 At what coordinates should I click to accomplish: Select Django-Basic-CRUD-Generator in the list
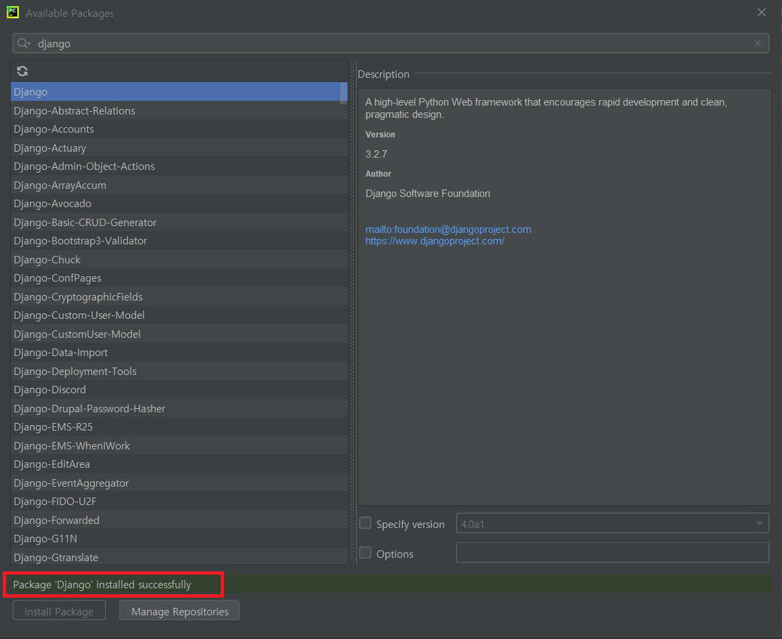pyautogui.click(x=179, y=222)
